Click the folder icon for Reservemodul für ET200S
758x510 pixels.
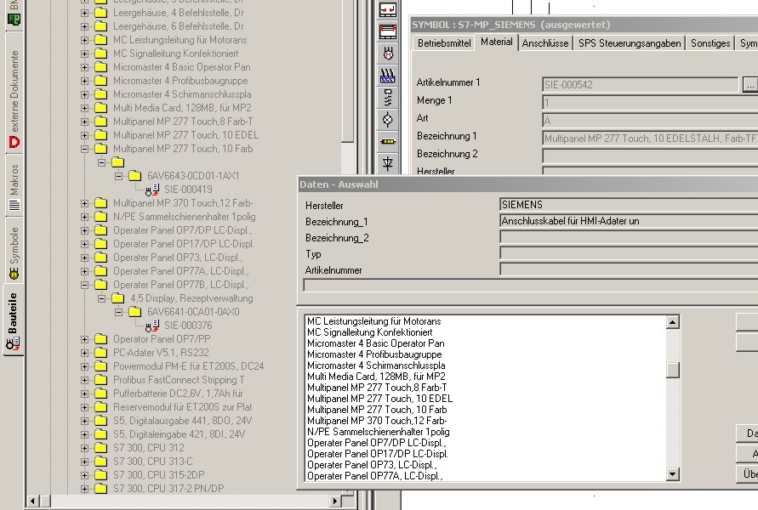(100, 408)
